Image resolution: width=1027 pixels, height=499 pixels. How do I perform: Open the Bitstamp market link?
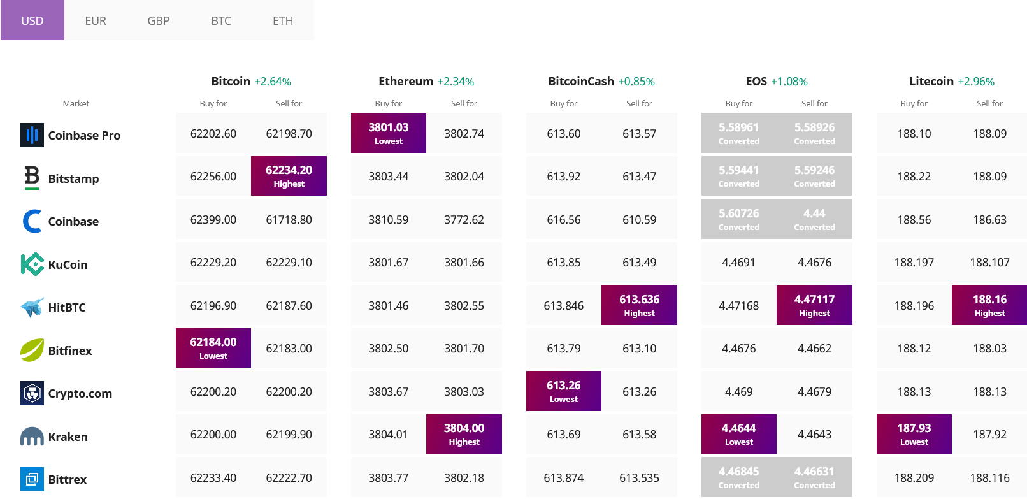pos(73,178)
